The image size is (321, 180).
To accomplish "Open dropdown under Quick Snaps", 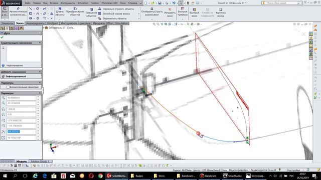I will point(182,19).
